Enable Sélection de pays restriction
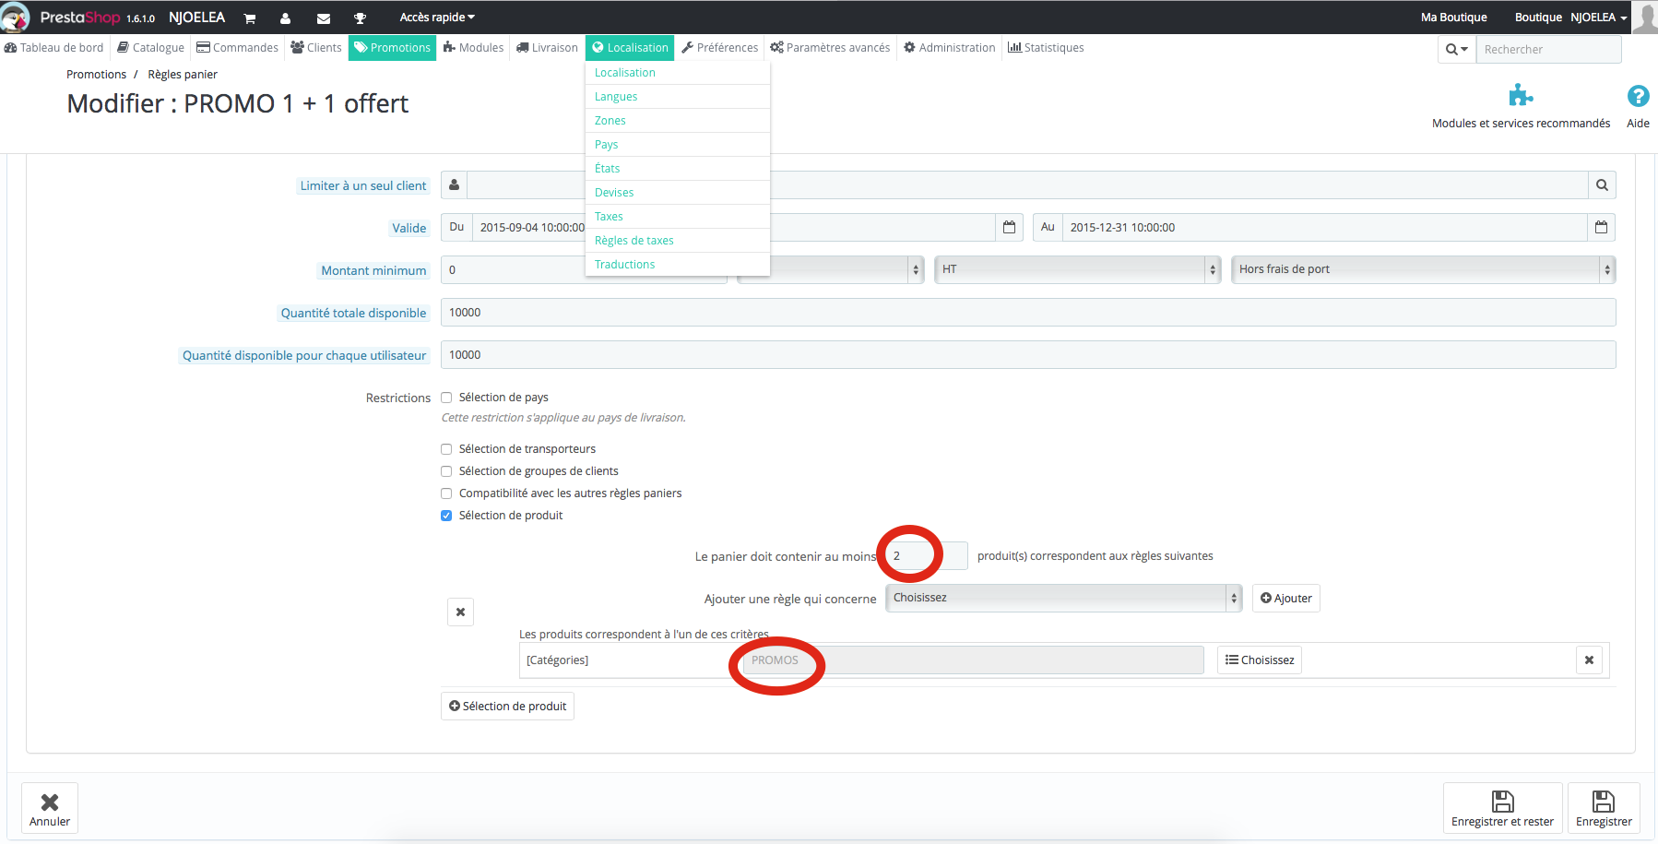 (x=446, y=398)
